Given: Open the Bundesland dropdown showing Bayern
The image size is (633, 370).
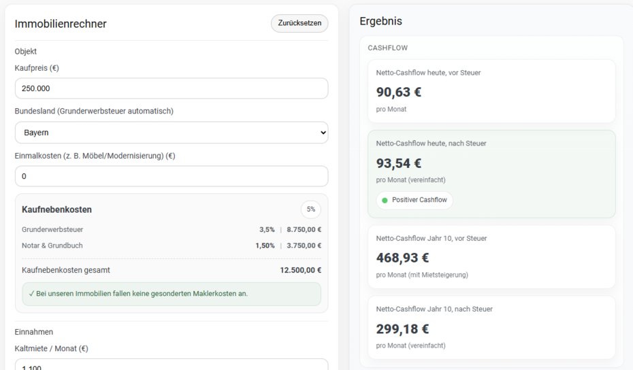Looking at the screenshot, I should (172, 133).
